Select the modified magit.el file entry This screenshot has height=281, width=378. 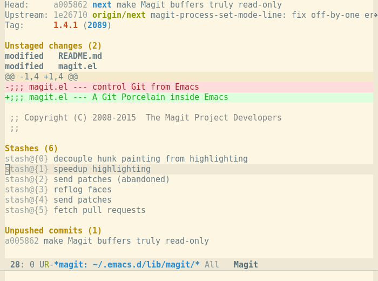(x=51, y=66)
